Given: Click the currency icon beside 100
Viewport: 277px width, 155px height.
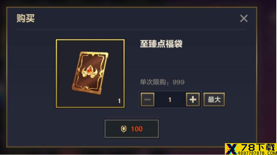Looking at the screenshot, I should point(124,129).
